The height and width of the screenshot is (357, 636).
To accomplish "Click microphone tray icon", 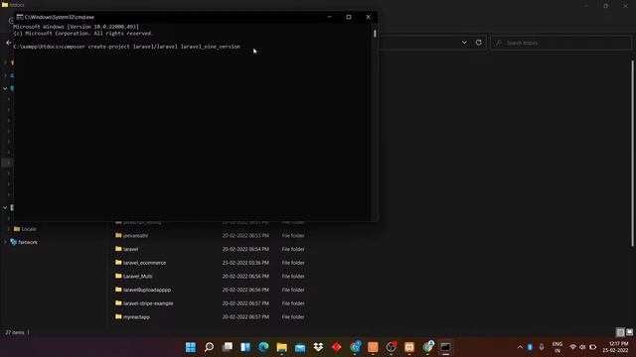I will tap(542, 347).
